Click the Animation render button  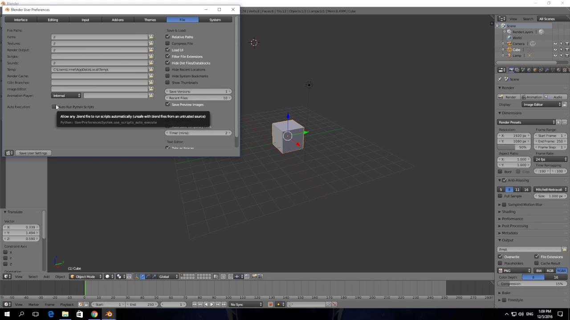click(x=531, y=97)
